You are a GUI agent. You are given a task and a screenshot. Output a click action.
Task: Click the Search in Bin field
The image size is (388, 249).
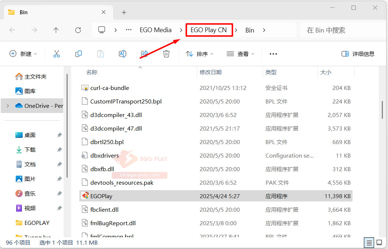343,30
